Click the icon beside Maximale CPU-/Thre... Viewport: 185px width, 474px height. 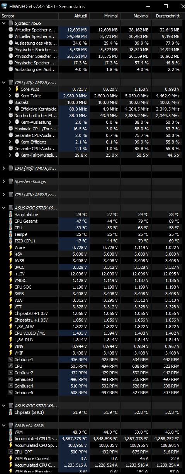coord(10,129)
